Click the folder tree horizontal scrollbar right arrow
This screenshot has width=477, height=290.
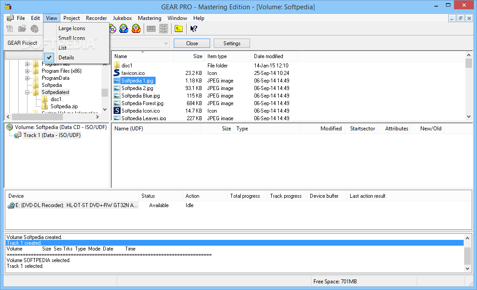coord(98,117)
